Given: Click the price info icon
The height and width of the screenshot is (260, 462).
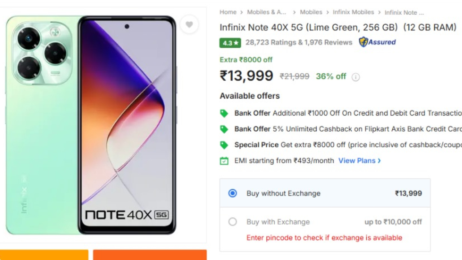Looking at the screenshot, I should pyautogui.click(x=356, y=77).
